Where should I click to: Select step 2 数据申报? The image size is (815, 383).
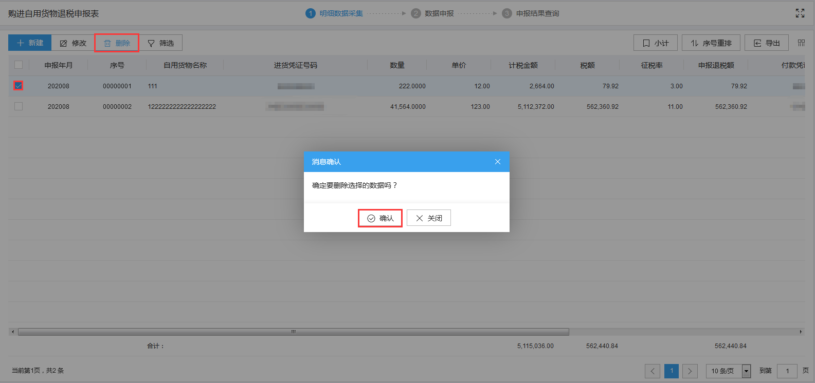432,13
